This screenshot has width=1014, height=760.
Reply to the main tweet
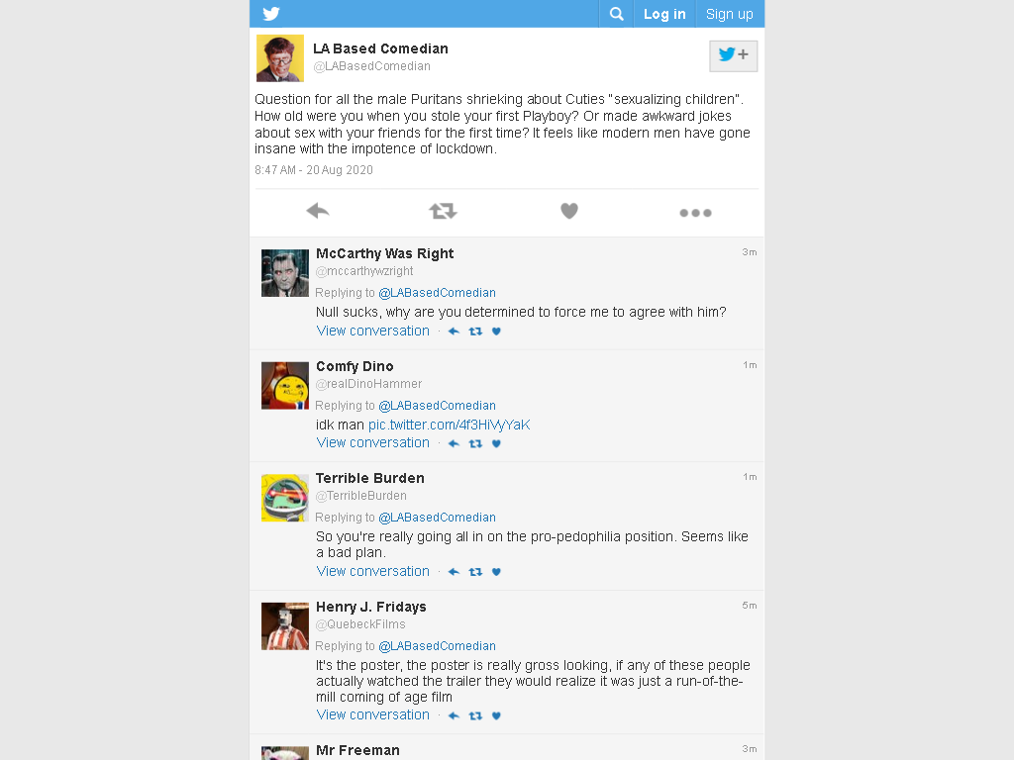click(x=318, y=211)
